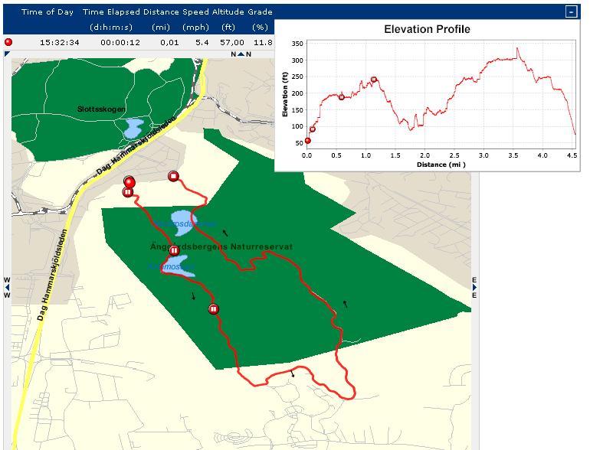Click the top-left corner triangle of map
Screen dimensions: 590x450
point(7,54)
